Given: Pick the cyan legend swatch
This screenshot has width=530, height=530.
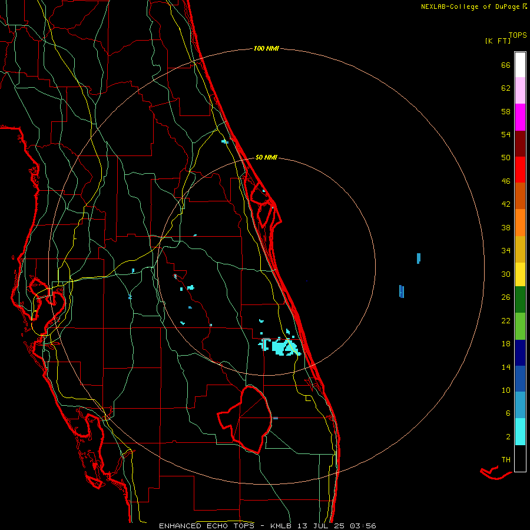Looking at the screenshot, I should (520, 432).
